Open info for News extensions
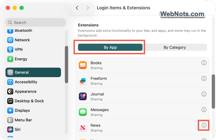 point(204,125)
